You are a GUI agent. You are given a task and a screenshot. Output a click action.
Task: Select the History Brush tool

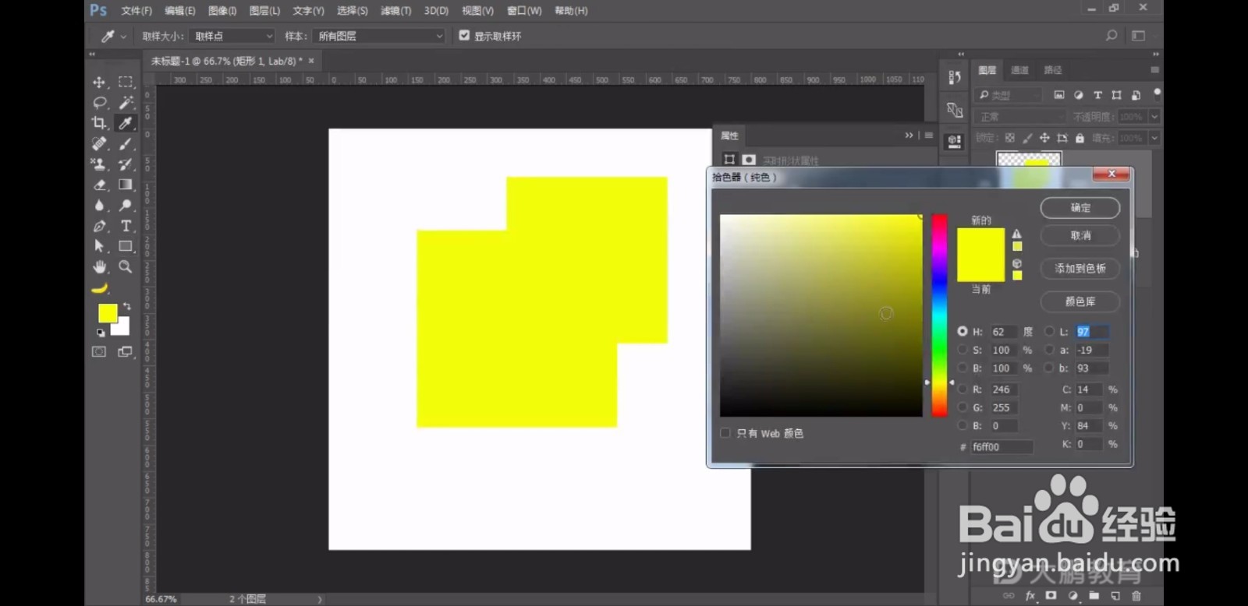(125, 164)
